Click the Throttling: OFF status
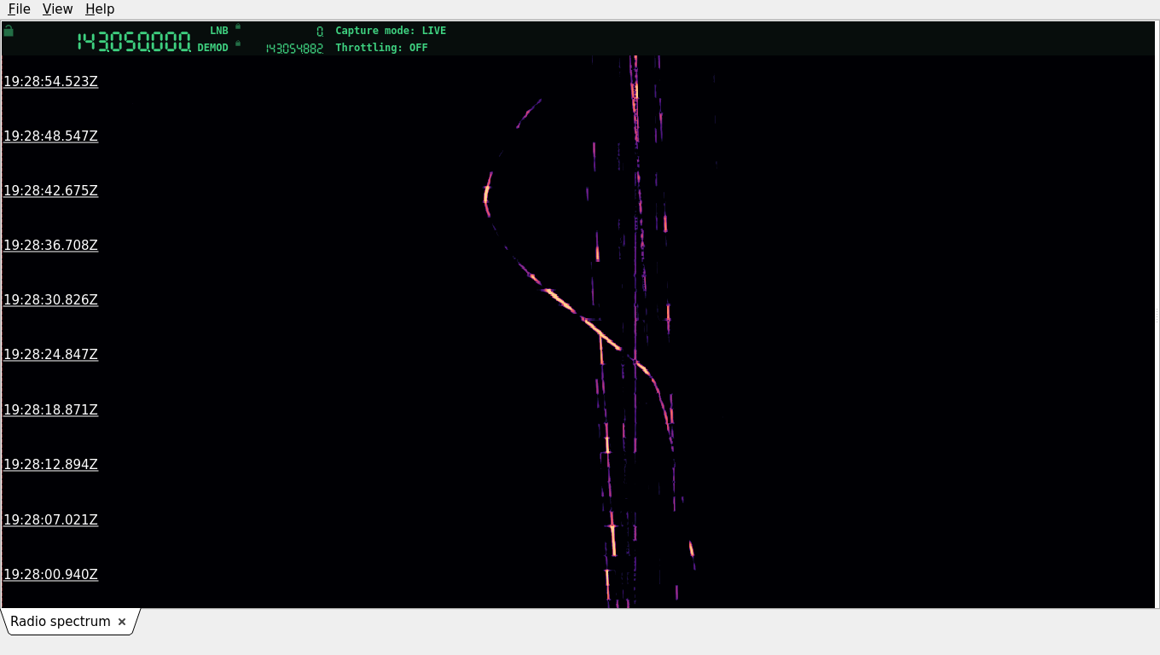Image resolution: width=1160 pixels, height=655 pixels. [x=381, y=48]
